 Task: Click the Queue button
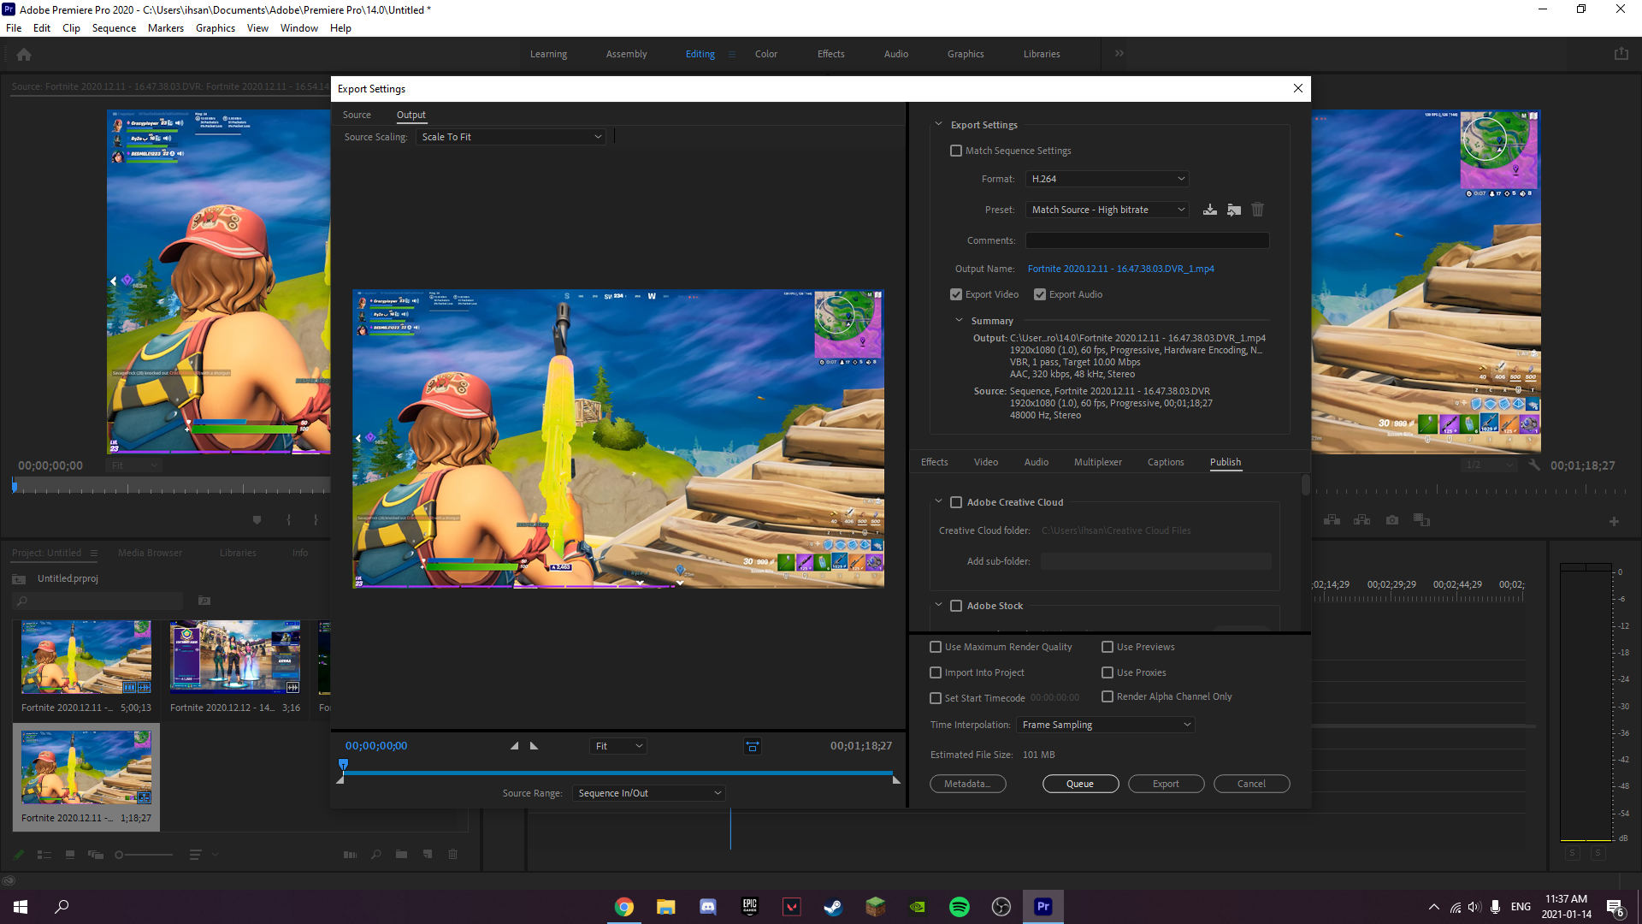1080,784
